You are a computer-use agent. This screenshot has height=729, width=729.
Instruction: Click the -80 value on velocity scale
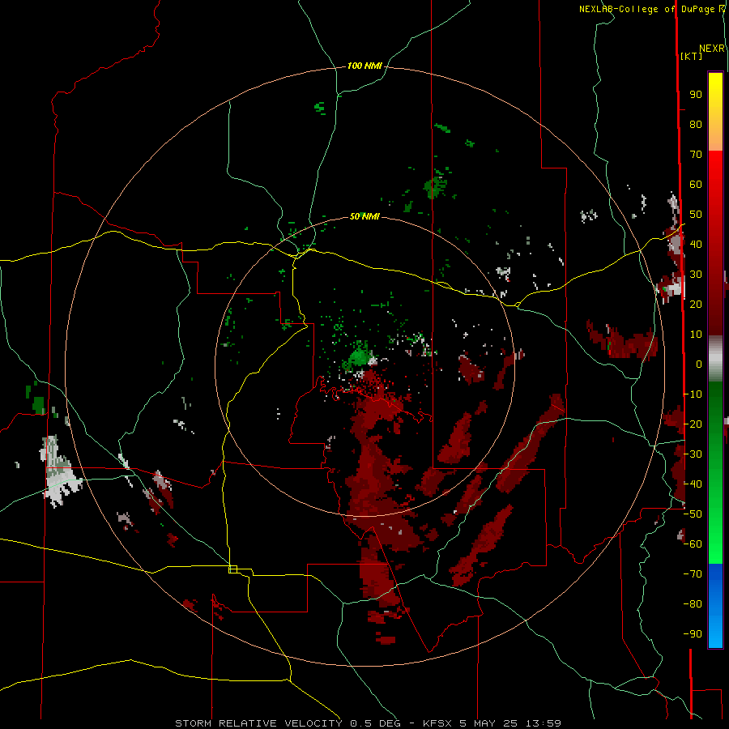(x=693, y=604)
